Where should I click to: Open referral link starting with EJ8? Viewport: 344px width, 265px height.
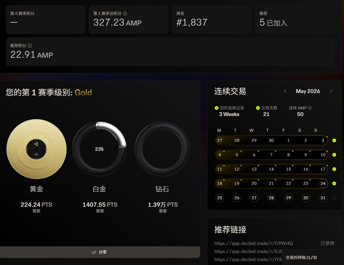(248, 252)
